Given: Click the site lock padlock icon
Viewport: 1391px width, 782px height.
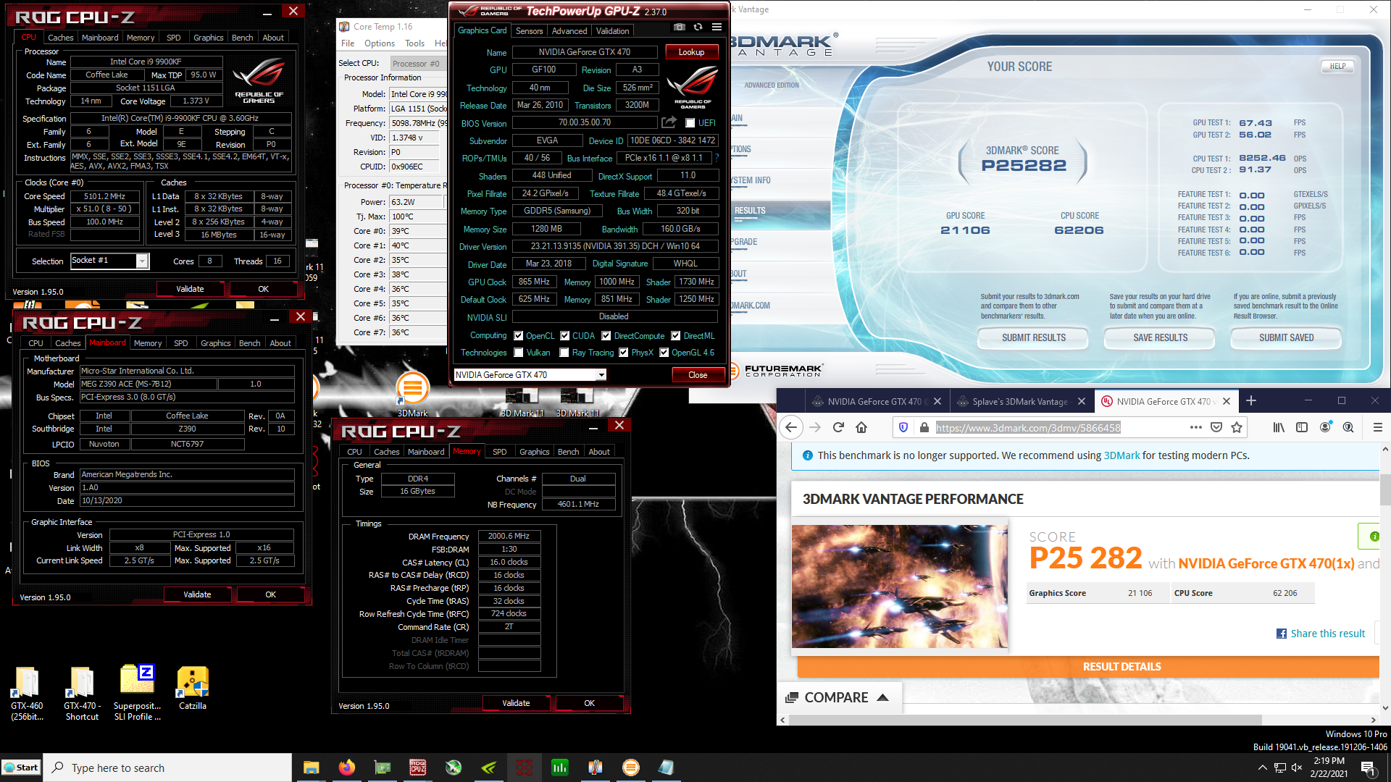Looking at the screenshot, I should point(924,427).
